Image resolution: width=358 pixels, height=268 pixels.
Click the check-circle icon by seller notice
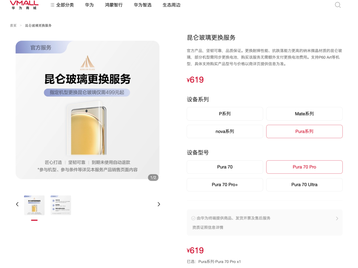point(193,218)
